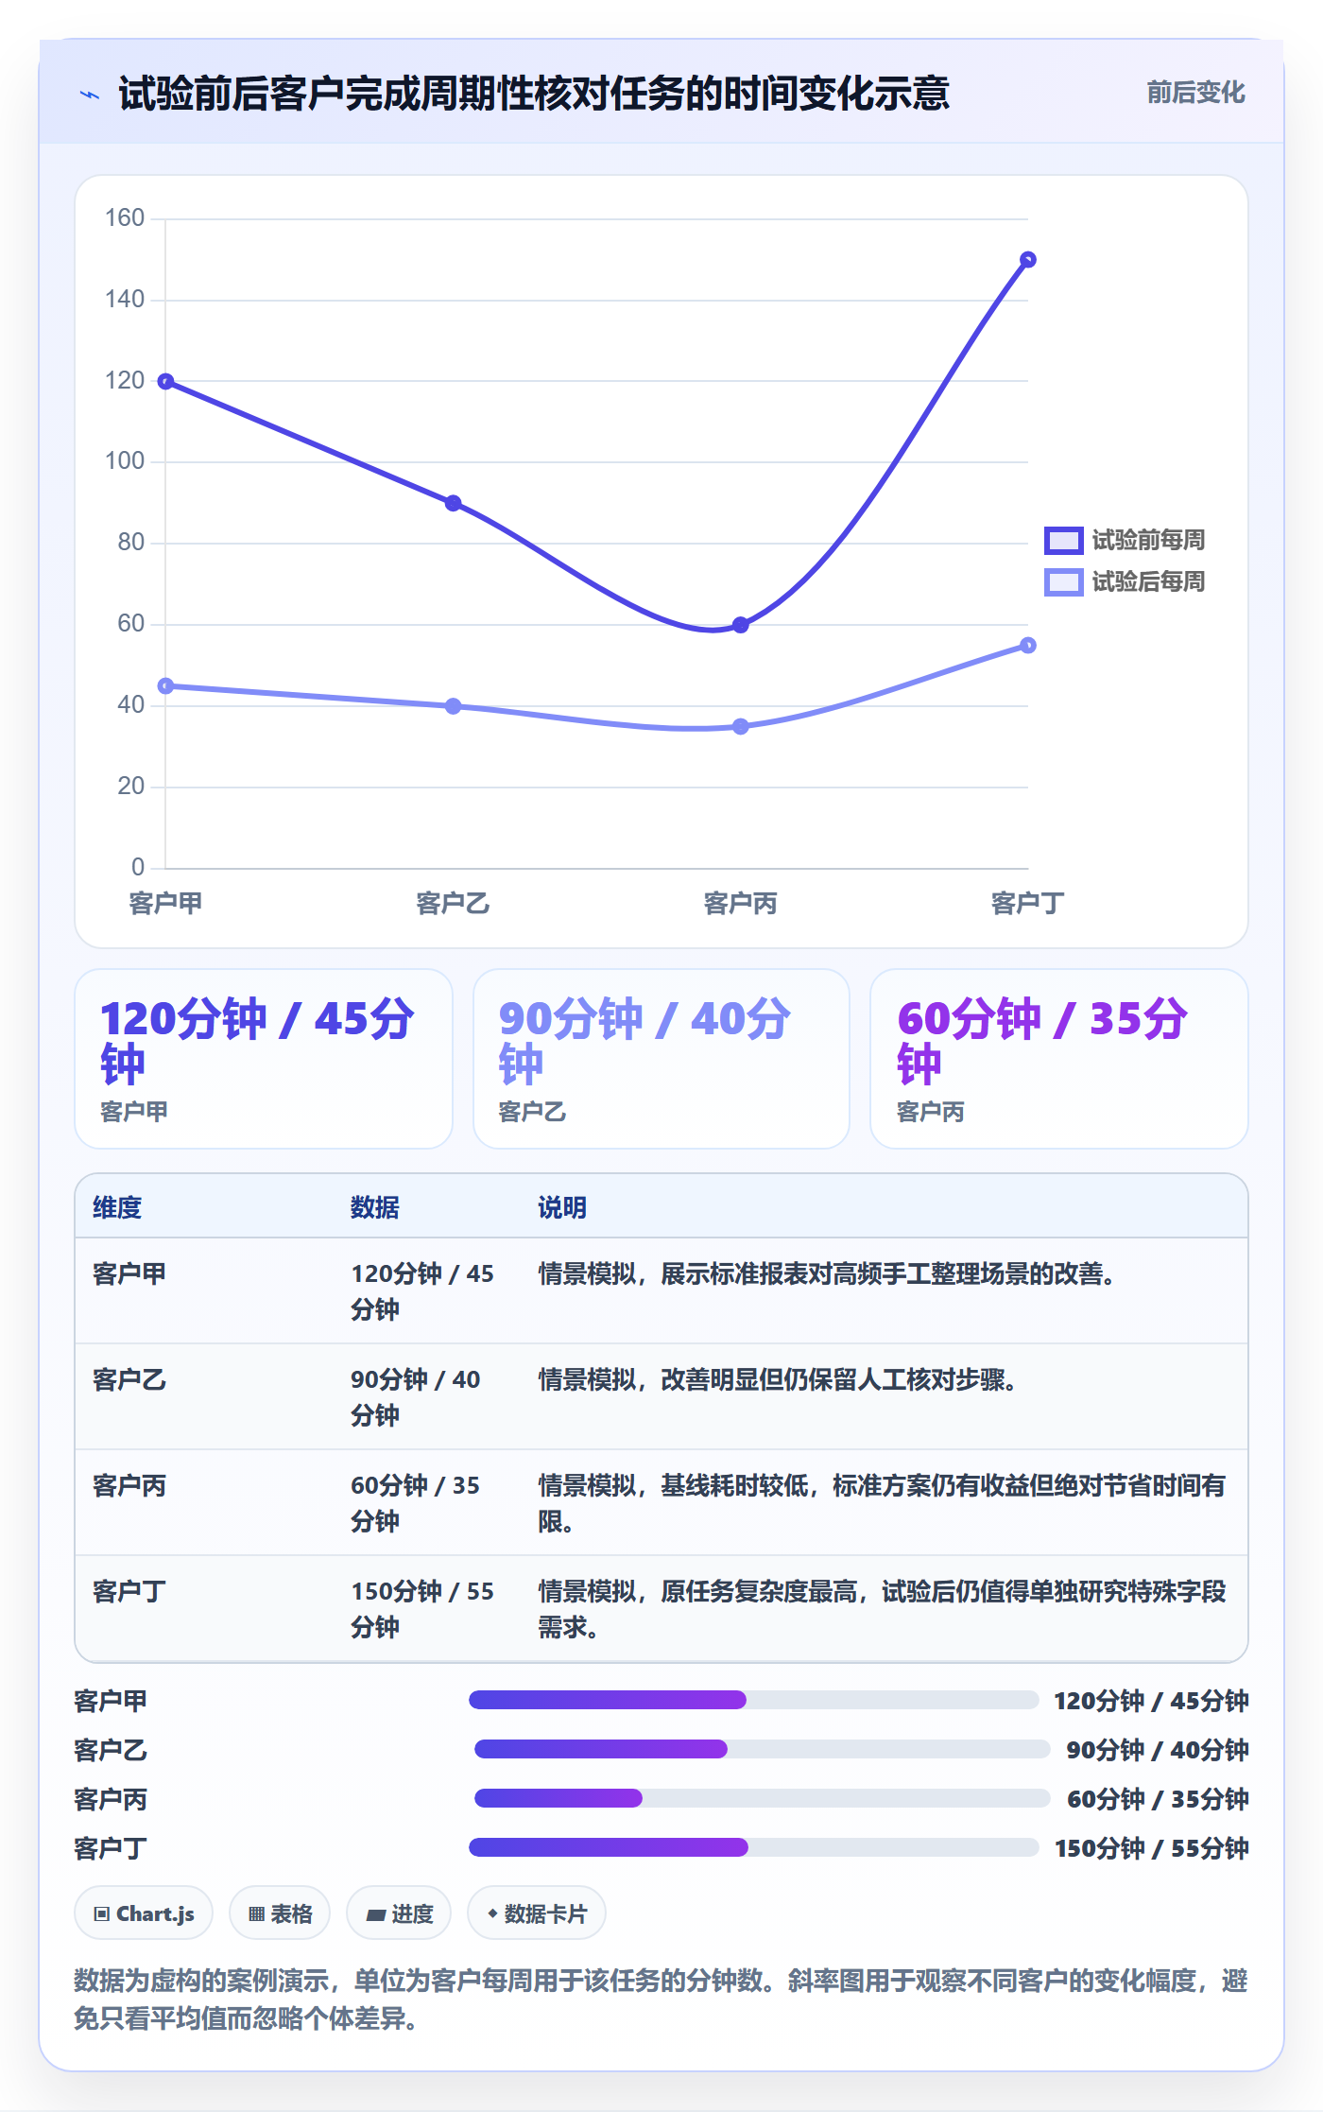Toggle the 试验前每周 legend swatch
The width and height of the screenshot is (1323, 2112).
click(x=1063, y=541)
